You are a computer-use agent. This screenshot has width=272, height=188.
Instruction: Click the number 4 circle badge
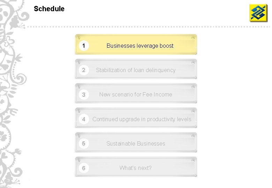coord(84,119)
